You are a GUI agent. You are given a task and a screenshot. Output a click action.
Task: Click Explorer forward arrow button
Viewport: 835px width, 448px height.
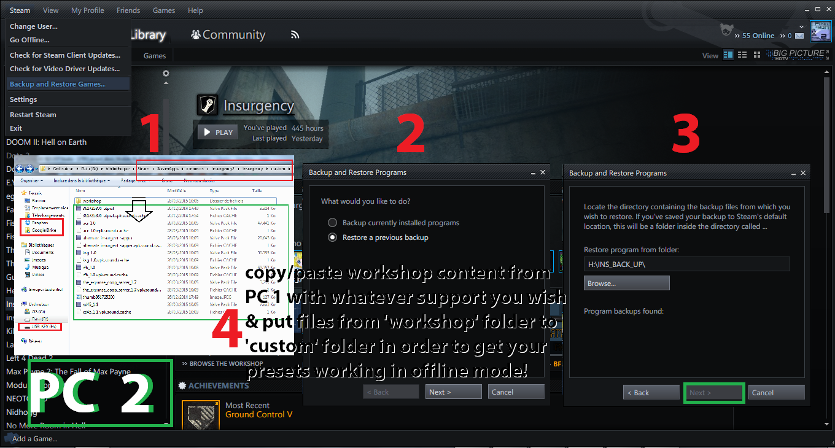29,169
